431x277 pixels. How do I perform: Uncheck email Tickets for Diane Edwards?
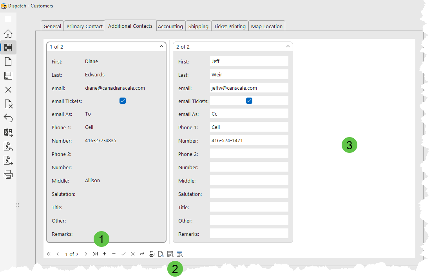tap(123, 101)
